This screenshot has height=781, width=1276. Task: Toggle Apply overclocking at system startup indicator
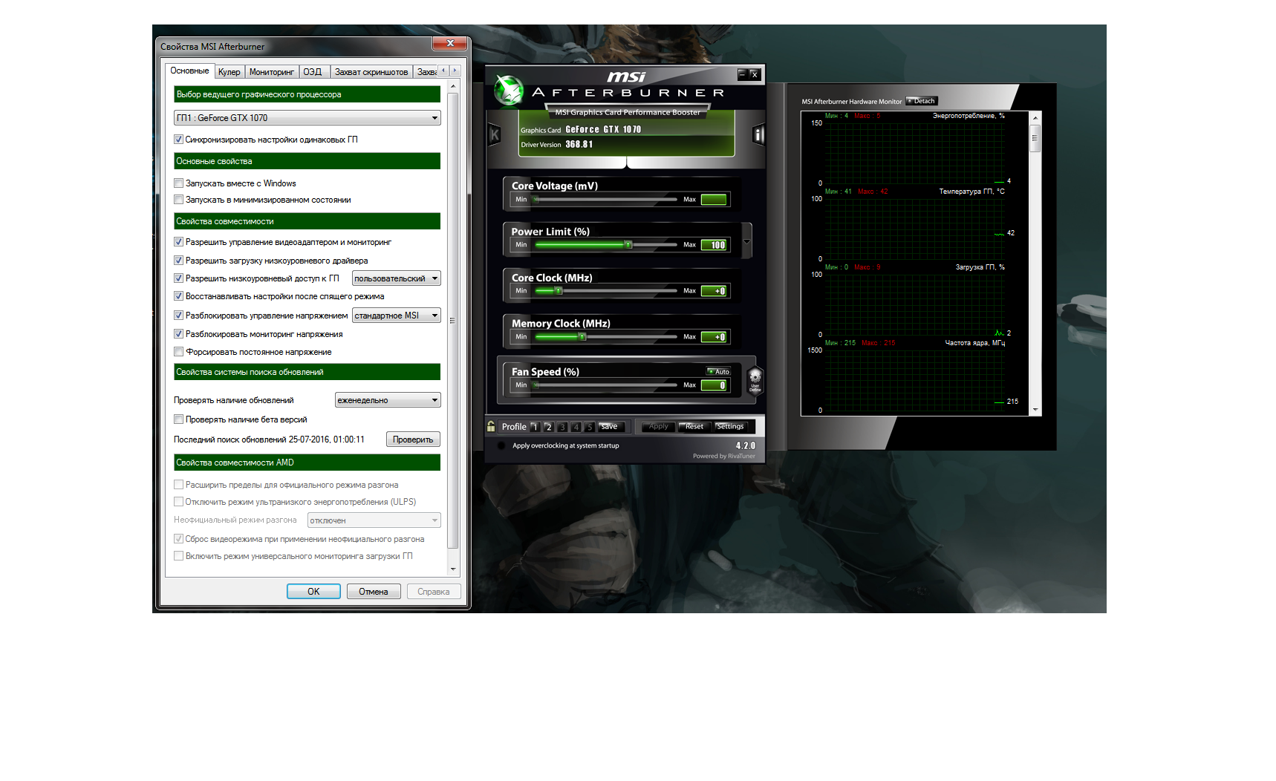click(x=501, y=445)
